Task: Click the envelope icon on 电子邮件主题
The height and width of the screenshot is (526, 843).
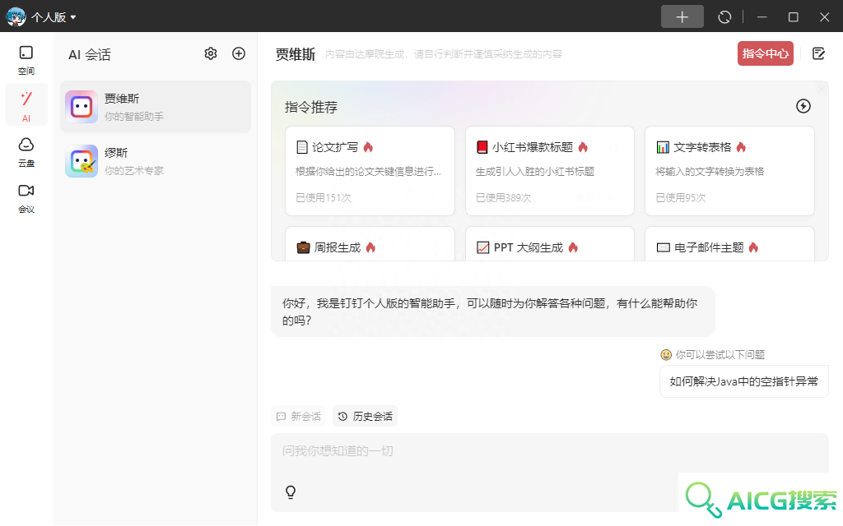Action: click(x=663, y=247)
